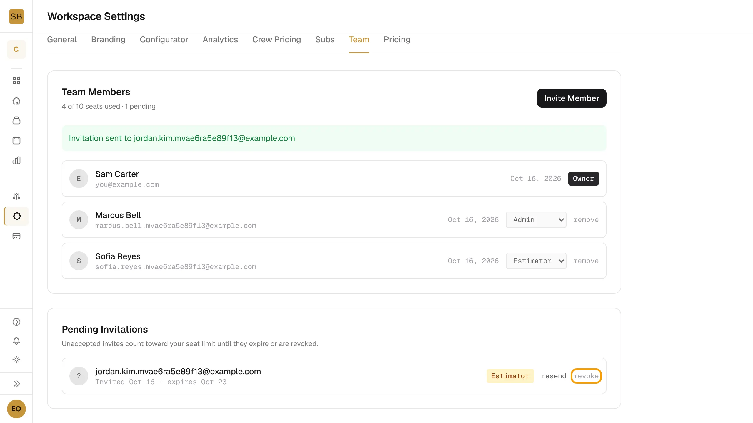Switch to the Branding tab
753x423 pixels.
(x=108, y=40)
